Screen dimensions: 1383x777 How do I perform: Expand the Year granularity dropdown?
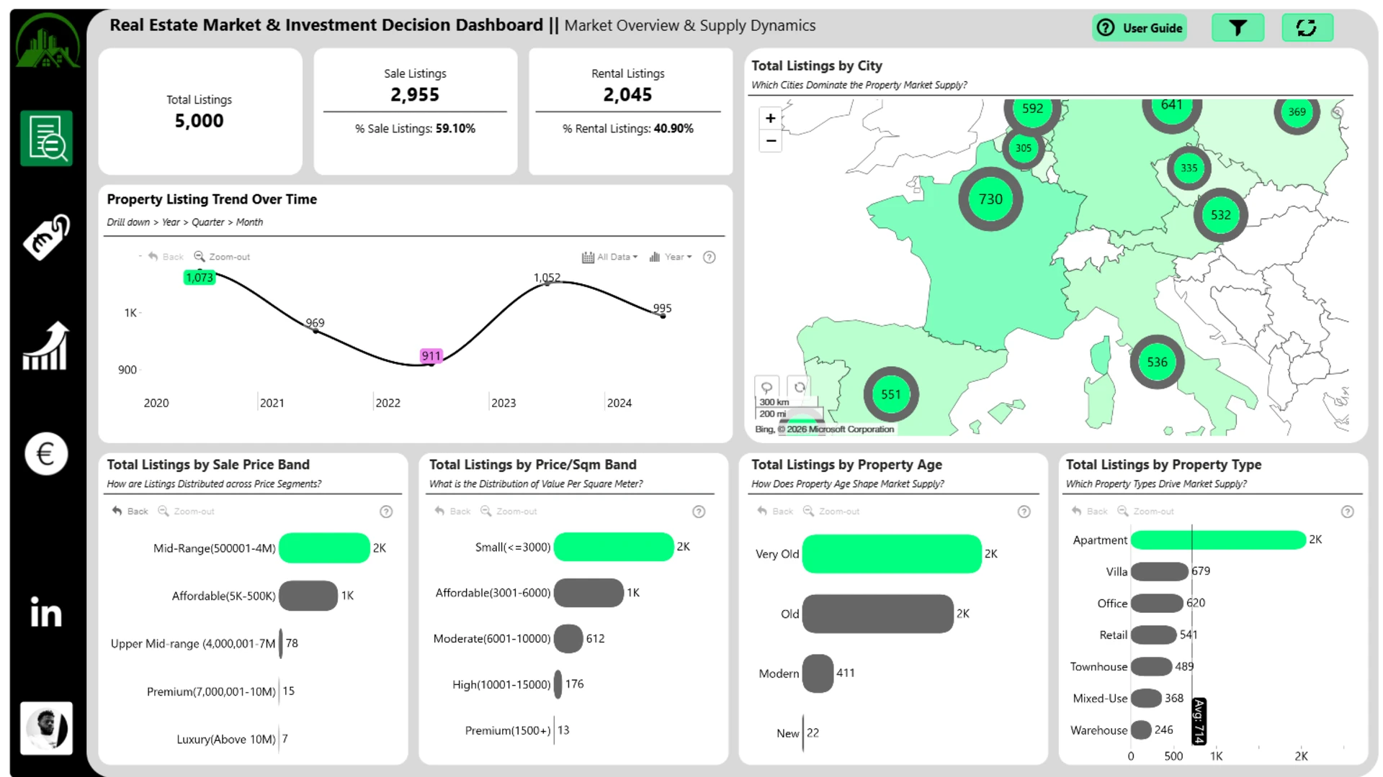[x=671, y=257]
